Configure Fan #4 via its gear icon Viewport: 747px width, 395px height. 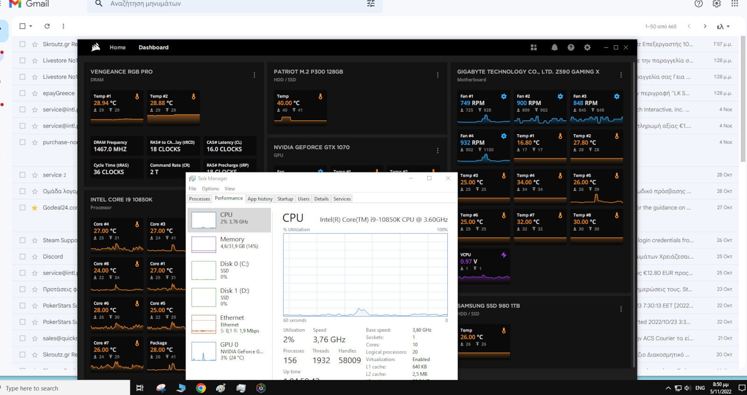point(504,136)
